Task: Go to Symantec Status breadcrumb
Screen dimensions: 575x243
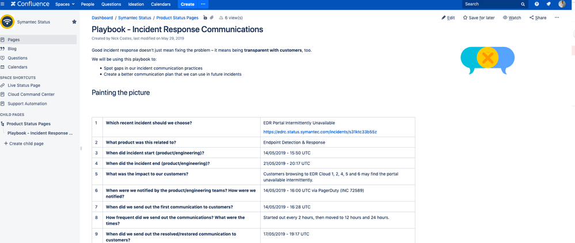Action: click(x=135, y=18)
